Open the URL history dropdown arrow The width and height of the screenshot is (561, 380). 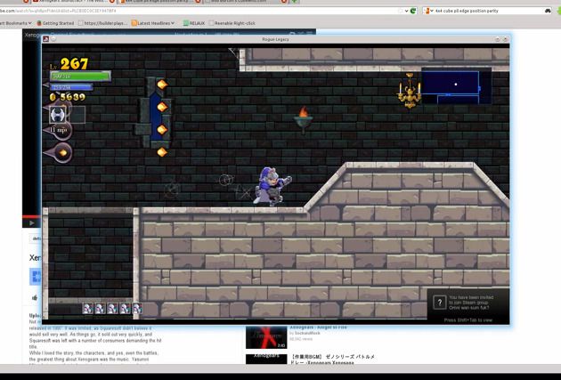[x=406, y=11]
